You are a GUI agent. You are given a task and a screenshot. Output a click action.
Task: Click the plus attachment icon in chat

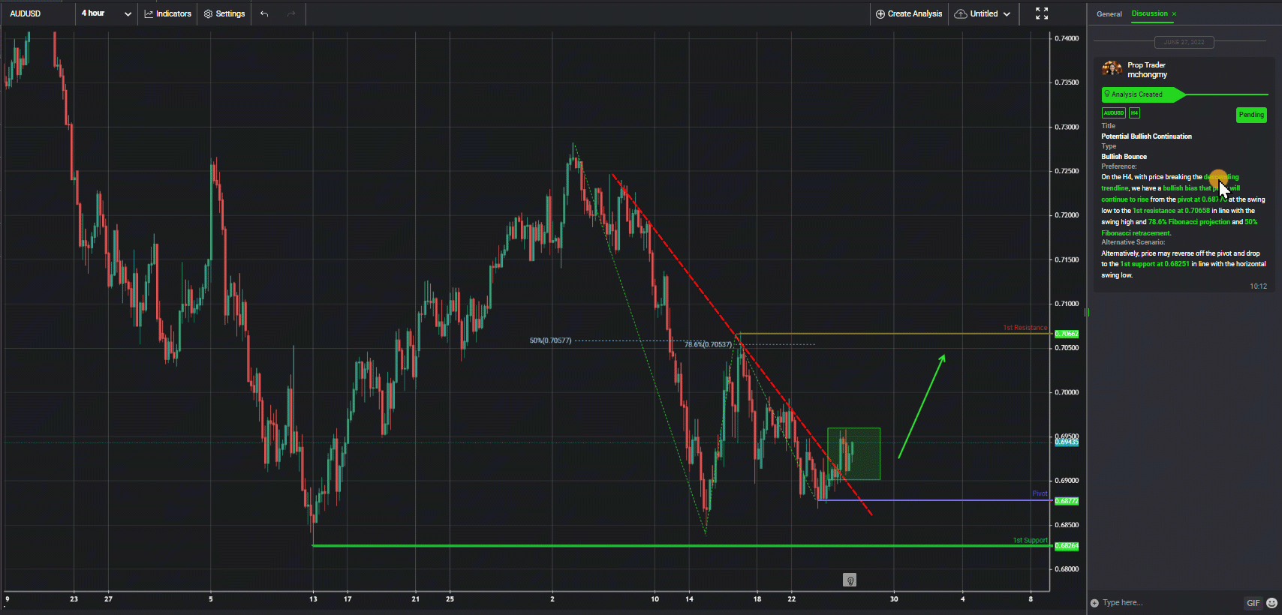(1094, 603)
